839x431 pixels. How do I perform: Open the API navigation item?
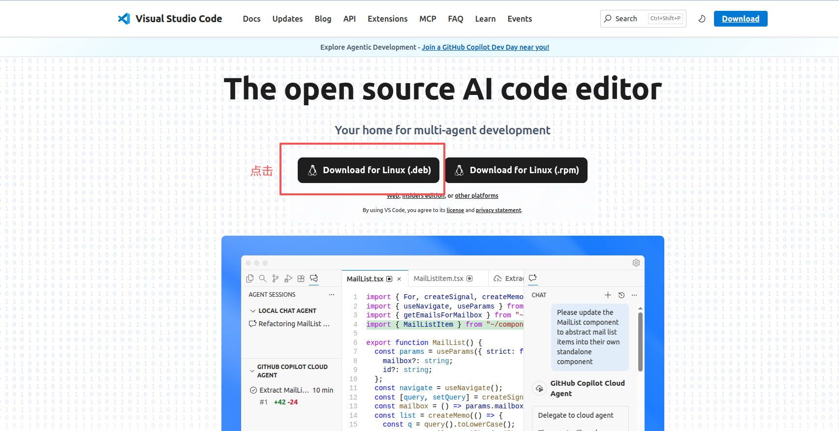(349, 19)
